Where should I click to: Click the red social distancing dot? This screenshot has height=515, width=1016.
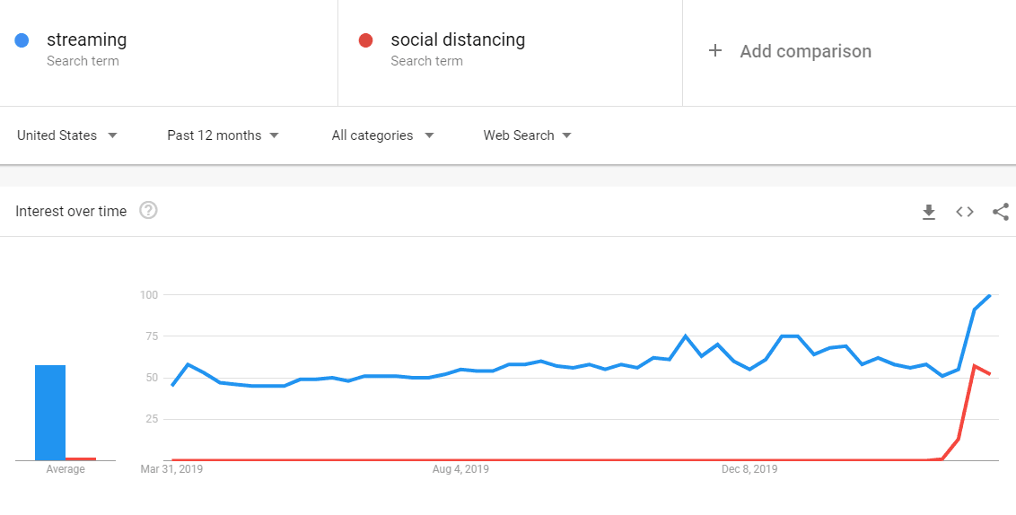point(365,40)
